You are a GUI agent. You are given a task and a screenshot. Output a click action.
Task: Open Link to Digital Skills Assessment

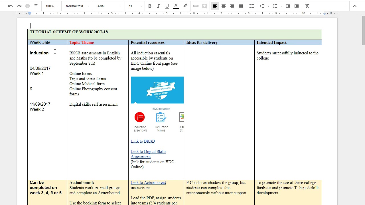[148, 154]
